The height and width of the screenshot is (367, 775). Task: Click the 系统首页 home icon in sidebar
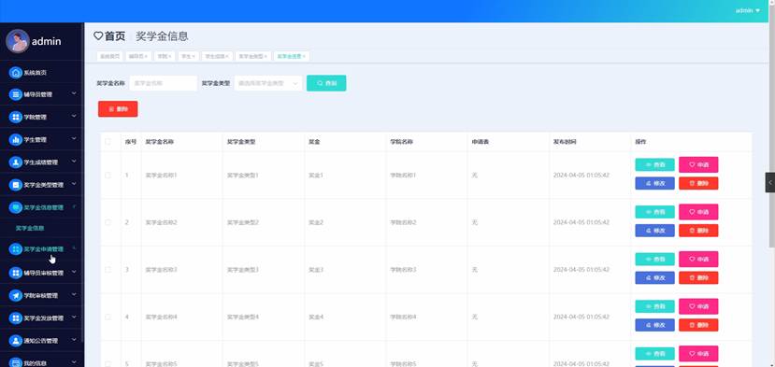[x=16, y=73]
